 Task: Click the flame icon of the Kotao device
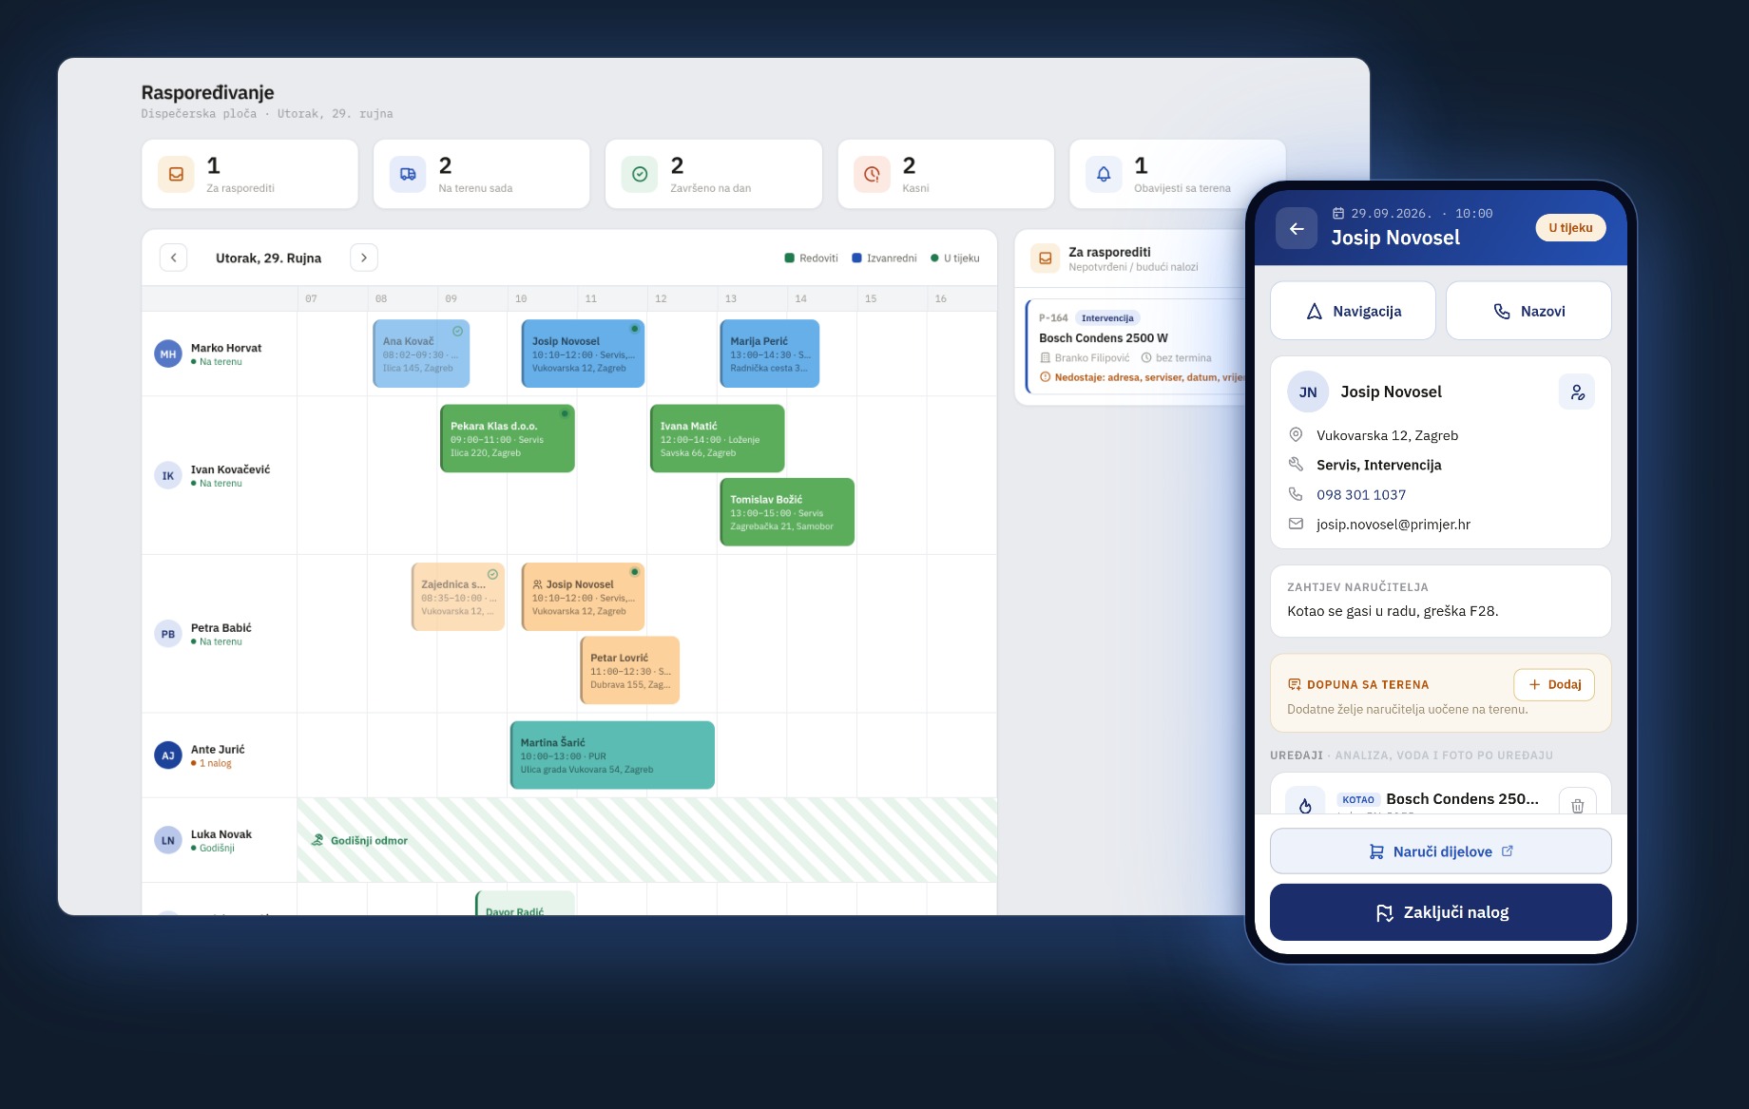tap(1305, 805)
